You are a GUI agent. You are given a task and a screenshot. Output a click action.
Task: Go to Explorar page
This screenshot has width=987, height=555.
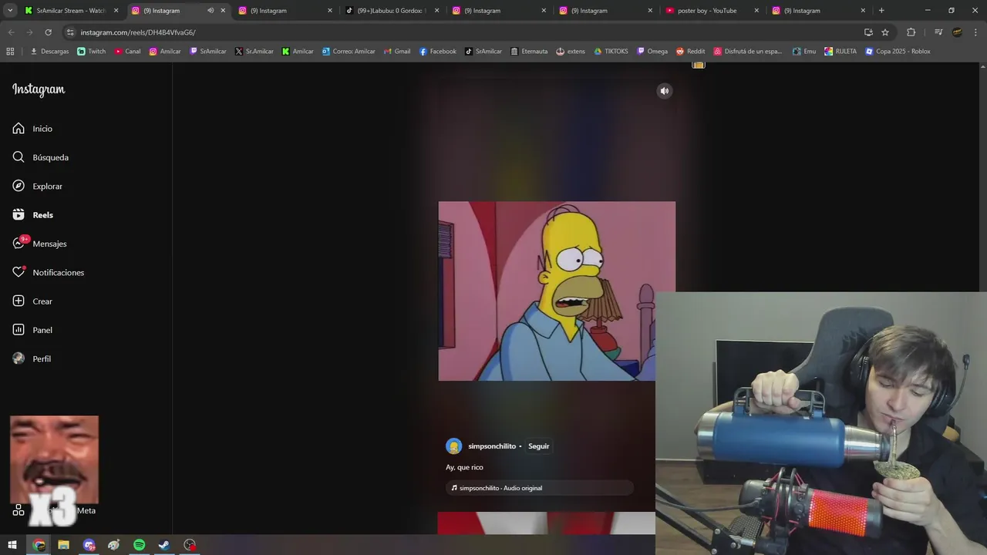37,187
